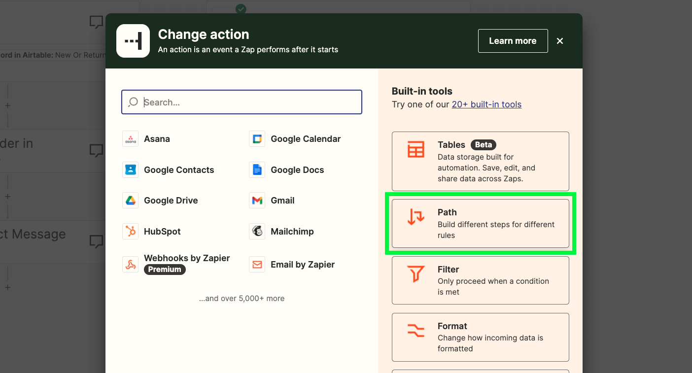The height and width of the screenshot is (373, 692).
Task: Click the Email by Zapier icon
Action: 257,265
